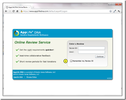126x100 pixels.
Task: Go back with the browser back arrow
Action: coord(6,11)
